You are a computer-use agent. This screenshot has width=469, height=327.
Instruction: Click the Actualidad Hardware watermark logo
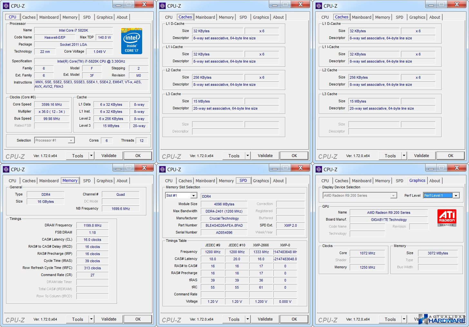click(444, 319)
